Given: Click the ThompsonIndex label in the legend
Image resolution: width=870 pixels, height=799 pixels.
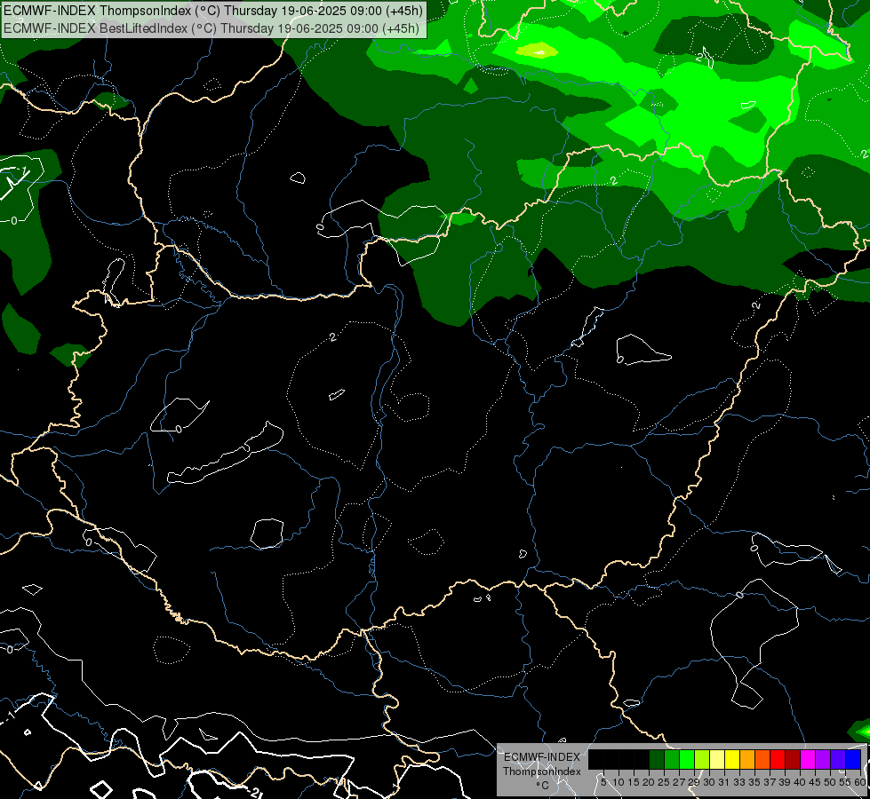Looking at the screenshot, I should coord(542,771).
